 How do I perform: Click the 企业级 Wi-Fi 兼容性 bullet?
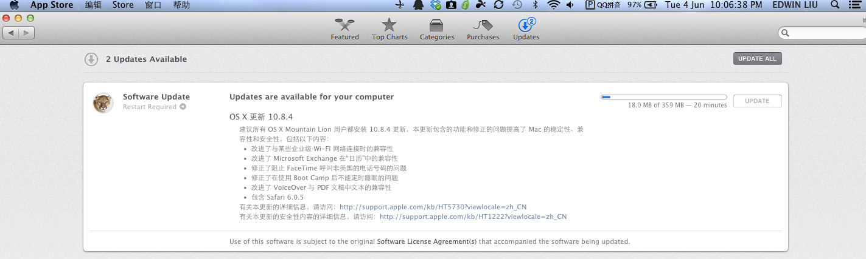(x=322, y=149)
